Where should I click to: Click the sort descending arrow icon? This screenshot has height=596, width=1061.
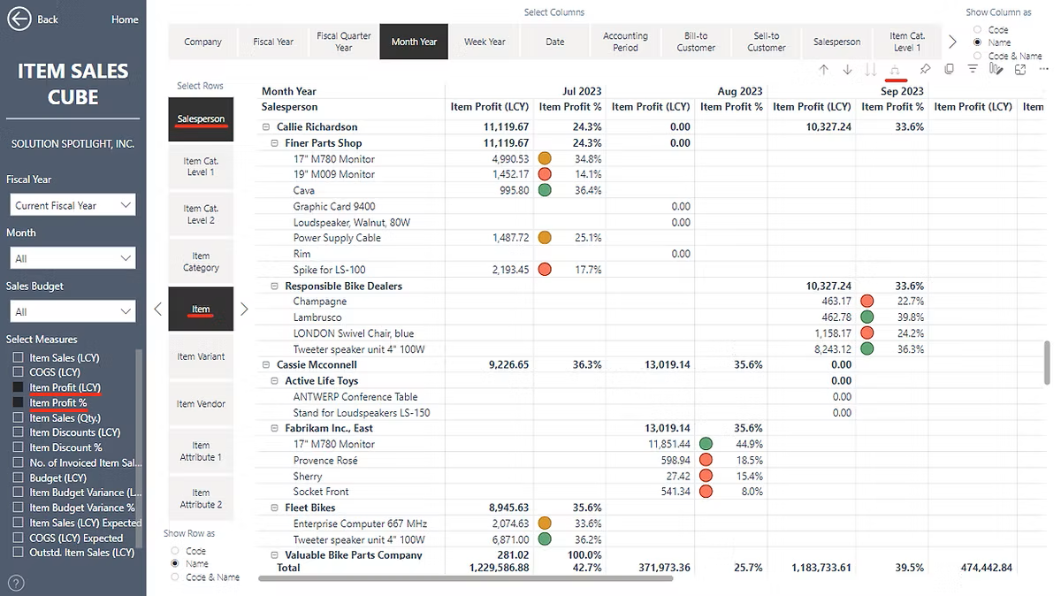click(x=847, y=69)
